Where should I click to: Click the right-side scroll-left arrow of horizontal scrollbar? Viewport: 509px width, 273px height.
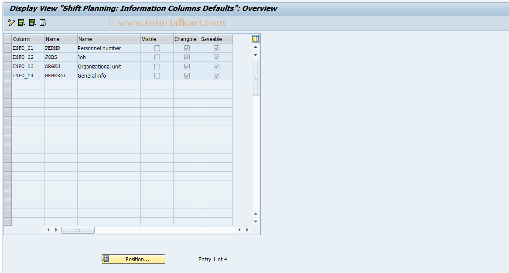(x=239, y=230)
